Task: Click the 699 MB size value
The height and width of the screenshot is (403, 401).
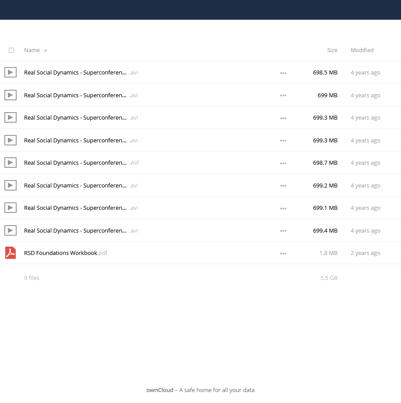Action: click(x=327, y=95)
